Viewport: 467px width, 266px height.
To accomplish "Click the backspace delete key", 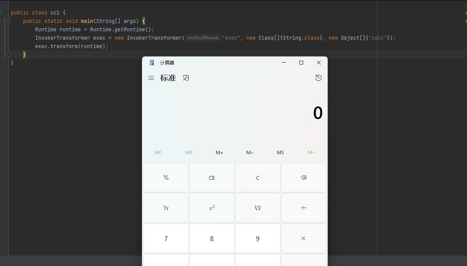I will 304,177.
